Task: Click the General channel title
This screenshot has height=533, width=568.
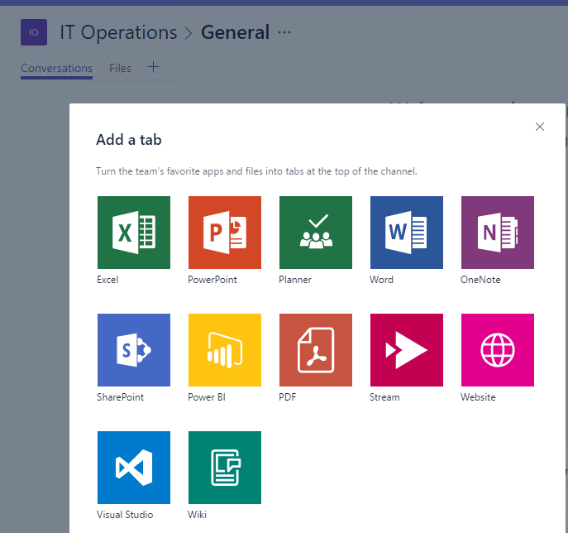Action: pos(235,32)
